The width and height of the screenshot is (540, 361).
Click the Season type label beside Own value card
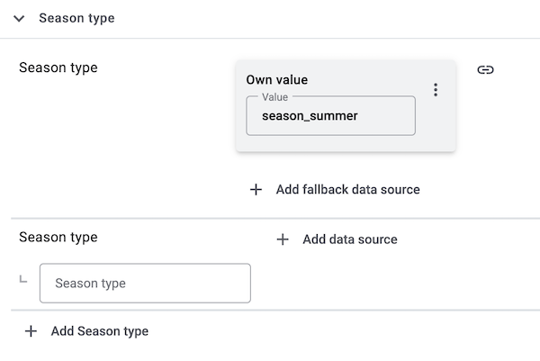tap(58, 68)
